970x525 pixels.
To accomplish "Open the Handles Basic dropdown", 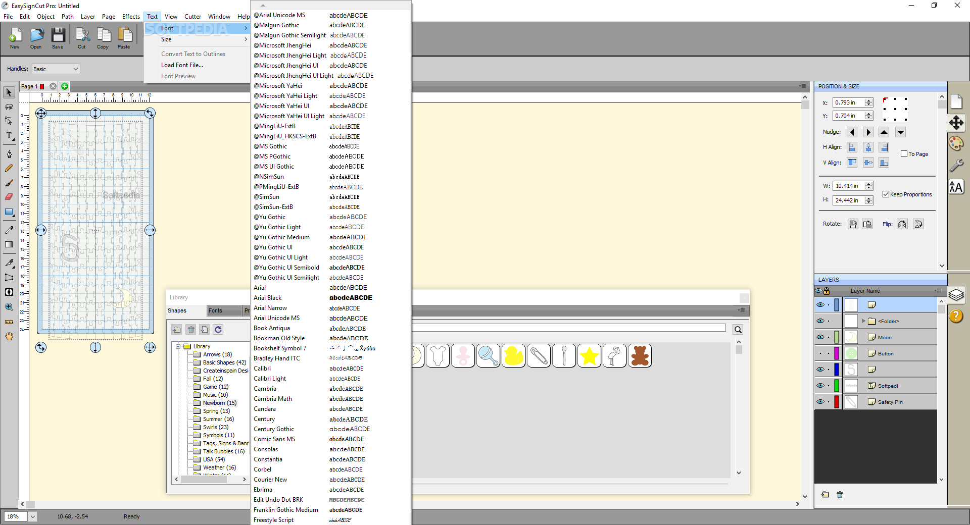I will [x=56, y=69].
